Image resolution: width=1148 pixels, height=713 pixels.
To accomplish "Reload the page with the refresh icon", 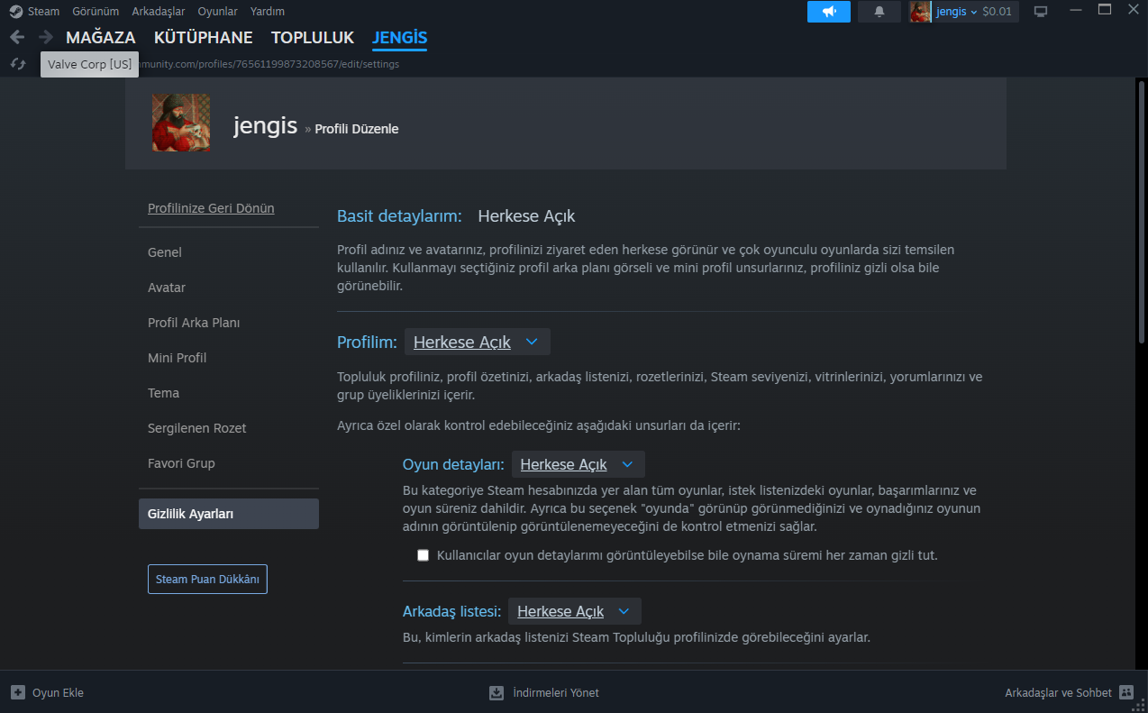I will (x=18, y=64).
